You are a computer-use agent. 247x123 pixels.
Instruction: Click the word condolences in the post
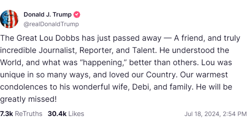24,87
